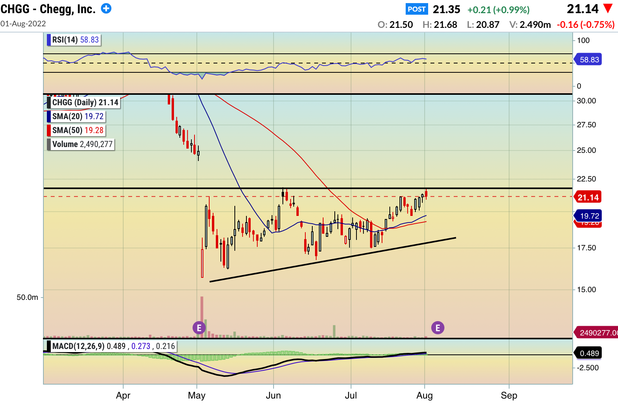Image resolution: width=618 pixels, height=414 pixels.
Task: Click the high value H: 21.68
Action: pyautogui.click(x=440, y=25)
